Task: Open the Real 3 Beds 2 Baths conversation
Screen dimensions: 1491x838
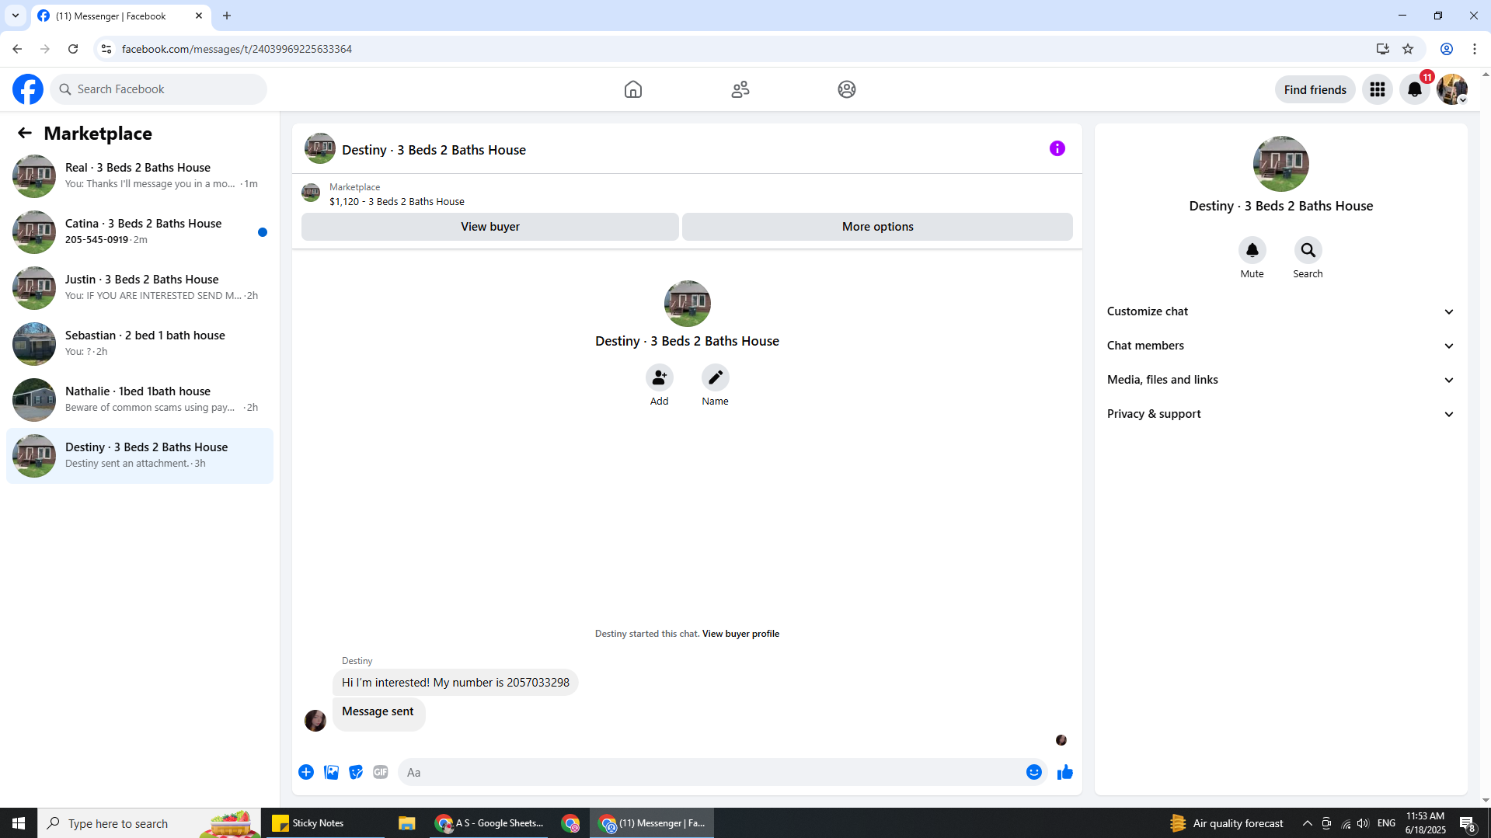Action: point(140,176)
